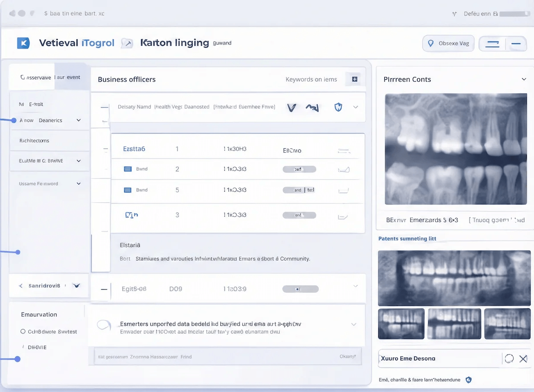
Task: Click the chat bubble icon beside Esmerters message
Action: 104,325
